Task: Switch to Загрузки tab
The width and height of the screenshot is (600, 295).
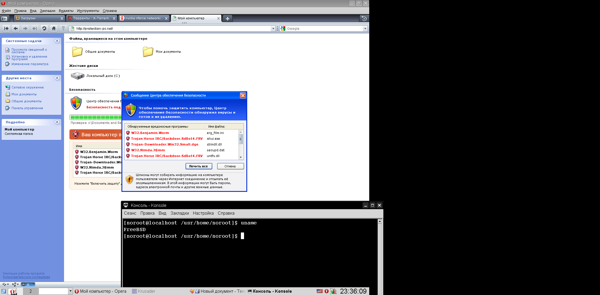Action: pyautogui.click(x=39, y=18)
